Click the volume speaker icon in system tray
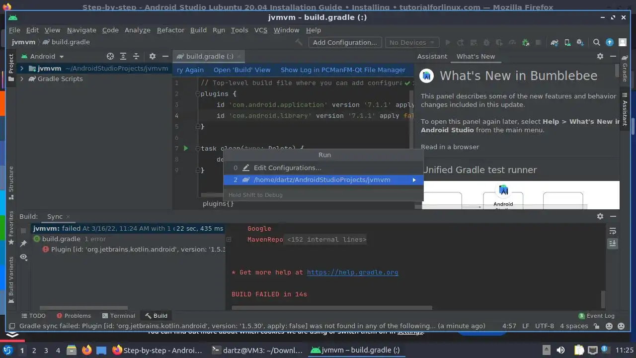 tap(560, 350)
